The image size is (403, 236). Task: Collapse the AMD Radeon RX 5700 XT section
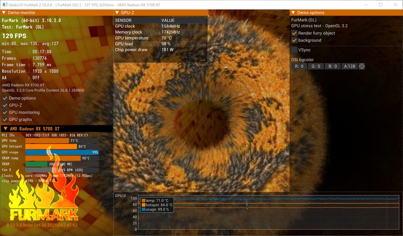(x=5, y=128)
